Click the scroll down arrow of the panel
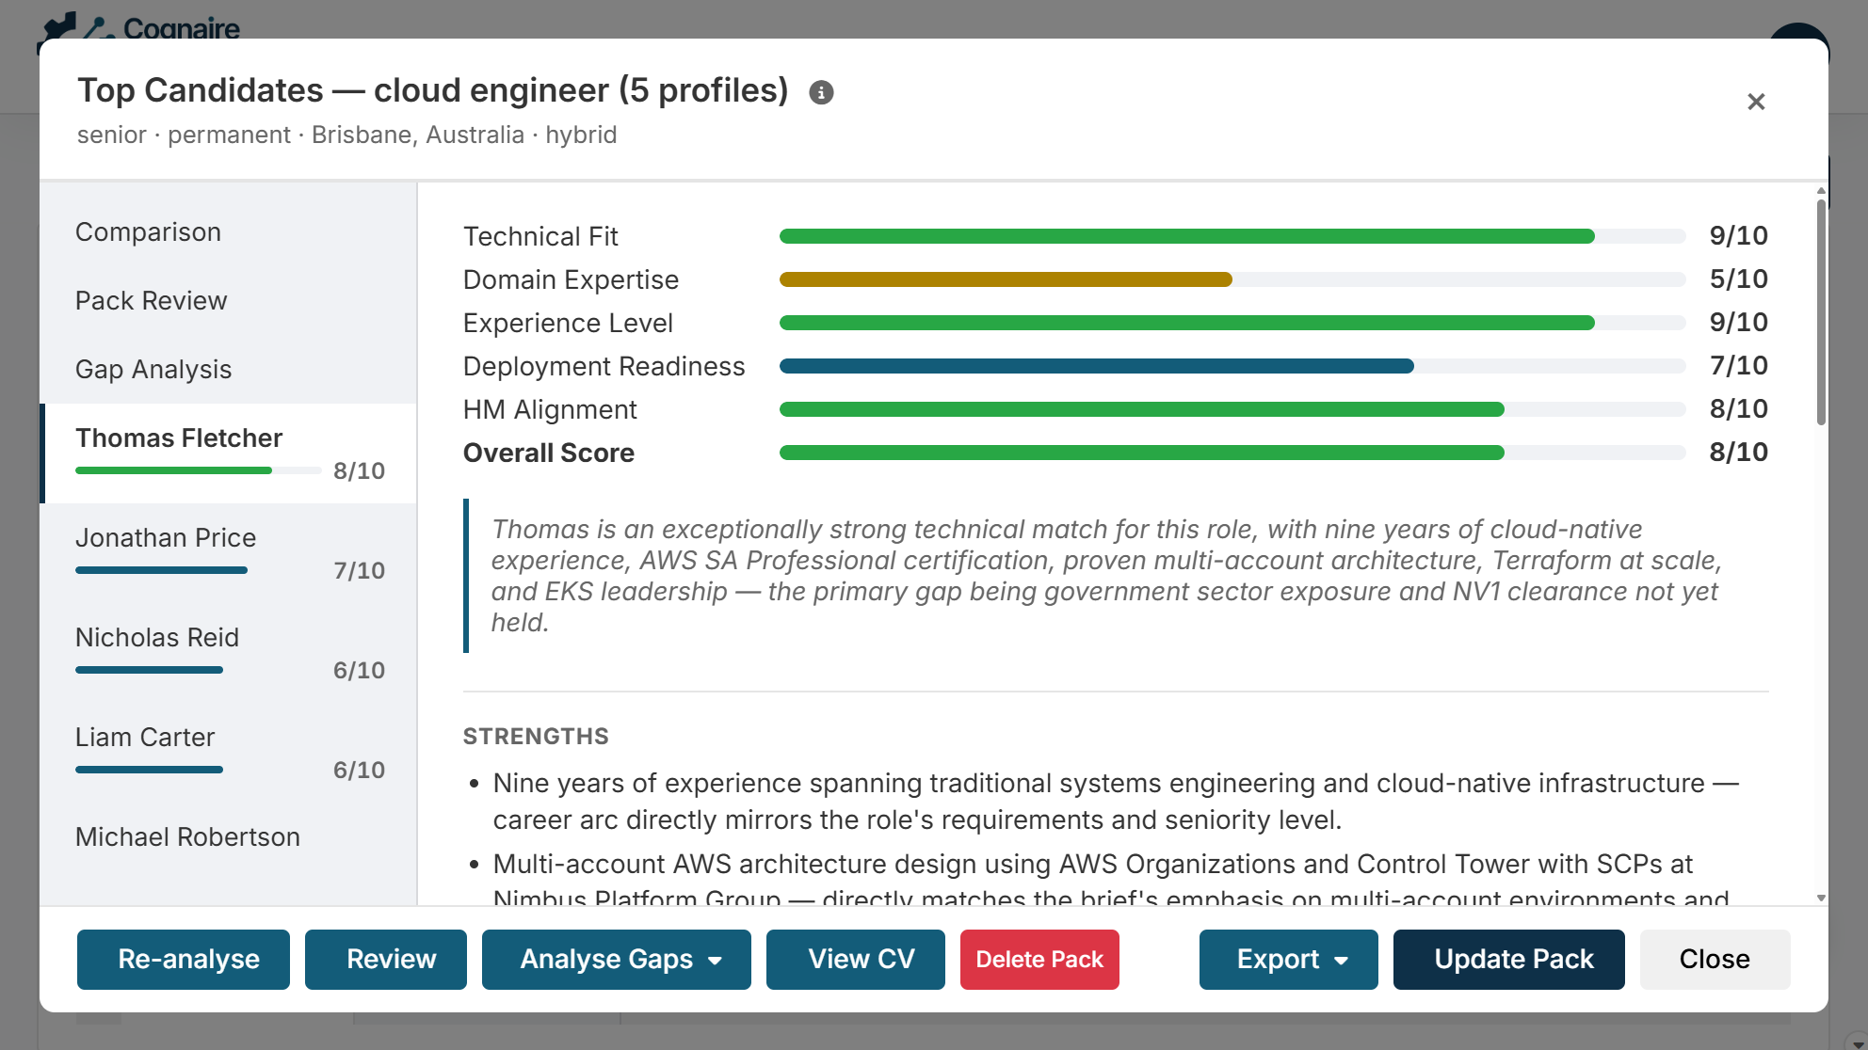Screen dimensions: 1868x1050 [x=1821, y=898]
